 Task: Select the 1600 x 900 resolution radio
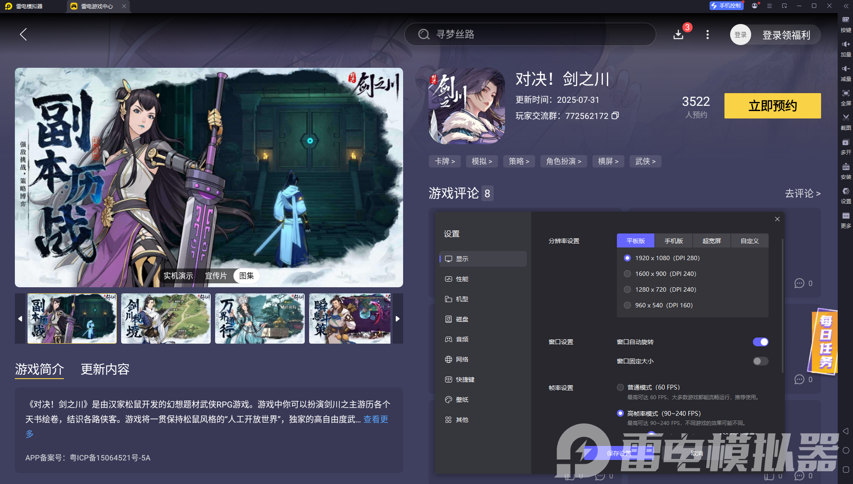click(627, 274)
